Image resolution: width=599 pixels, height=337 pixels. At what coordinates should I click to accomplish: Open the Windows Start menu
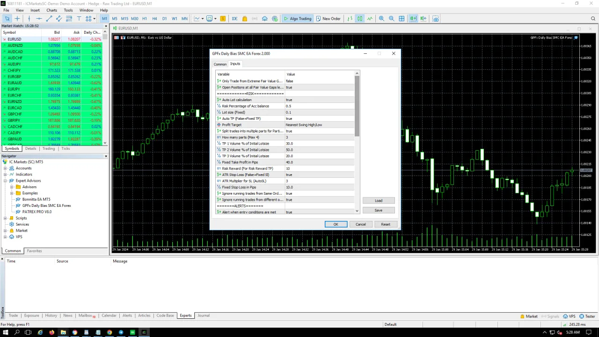pos(5,332)
